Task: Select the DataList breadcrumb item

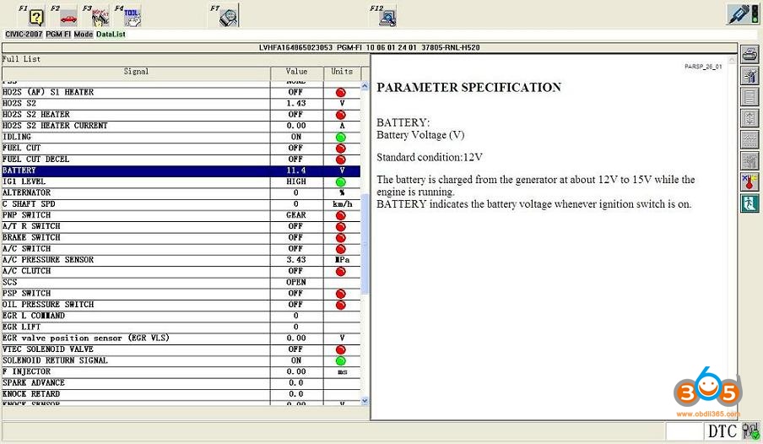Action: click(x=111, y=35)
